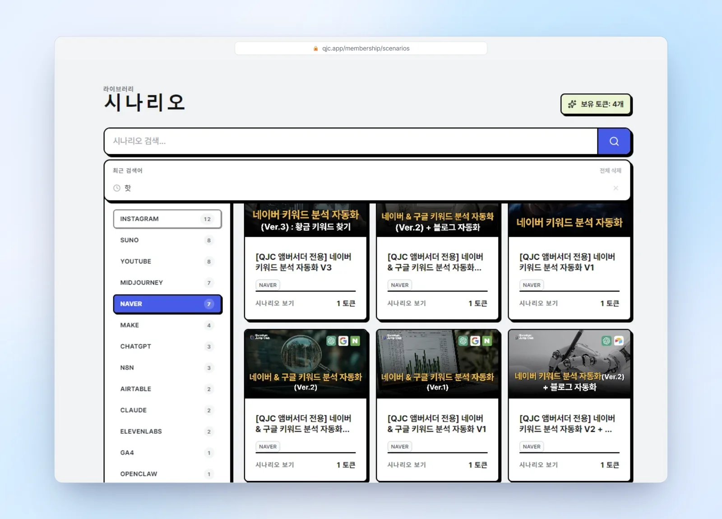
Task: Click the ChatGPT icon on the 네이버 & 구글 (Ver.2) thumbnail
Action: click(332, 341)
